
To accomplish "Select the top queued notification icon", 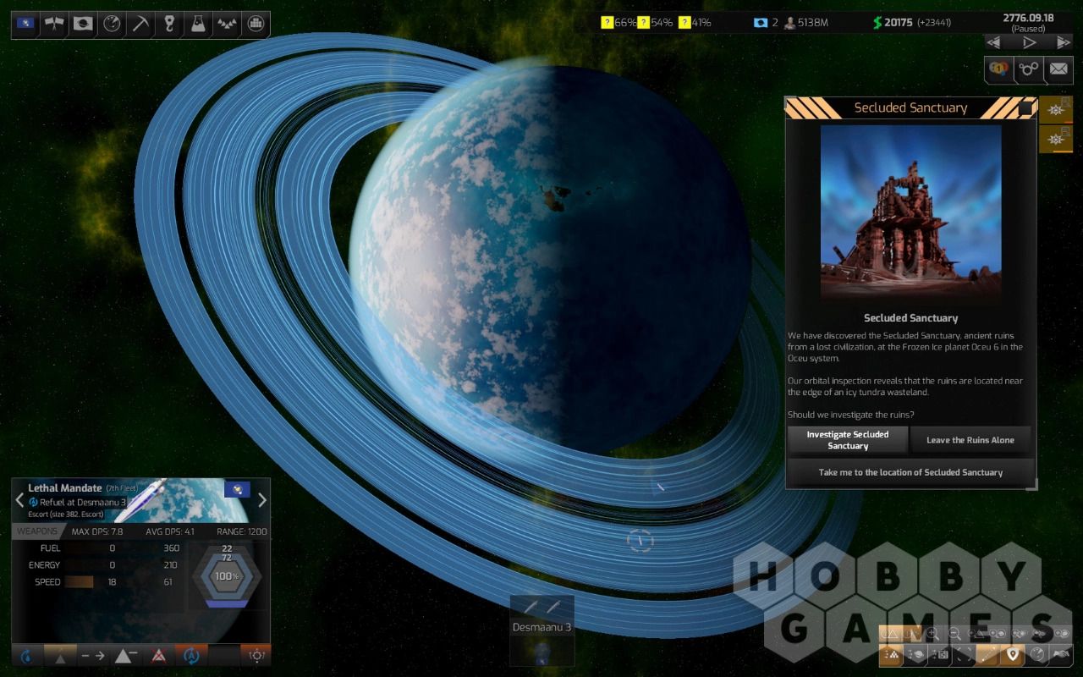I will click(x=1056, y=110).
